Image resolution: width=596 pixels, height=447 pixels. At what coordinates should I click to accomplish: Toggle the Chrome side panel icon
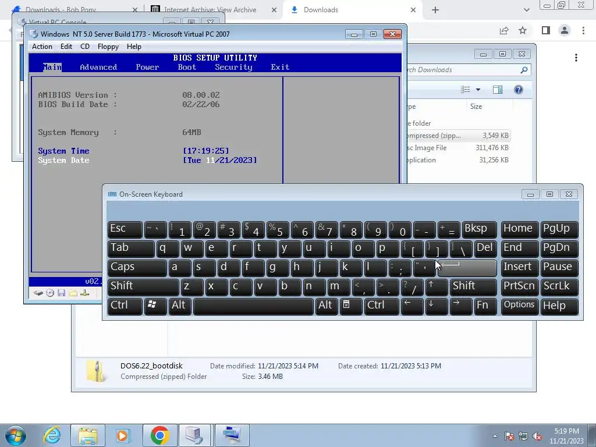click(546, 30)
